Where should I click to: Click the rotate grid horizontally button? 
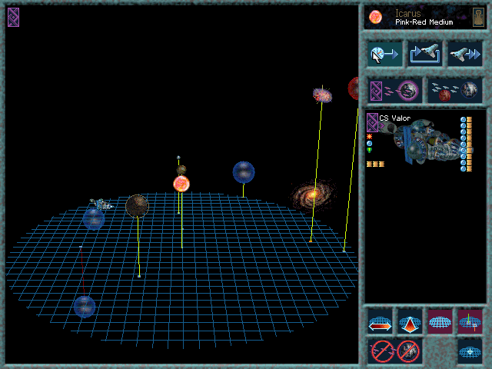tap(380, 321)
